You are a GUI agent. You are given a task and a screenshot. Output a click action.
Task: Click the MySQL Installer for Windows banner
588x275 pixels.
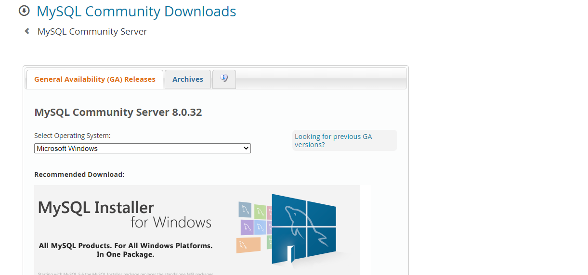click(x=197, y=230)
